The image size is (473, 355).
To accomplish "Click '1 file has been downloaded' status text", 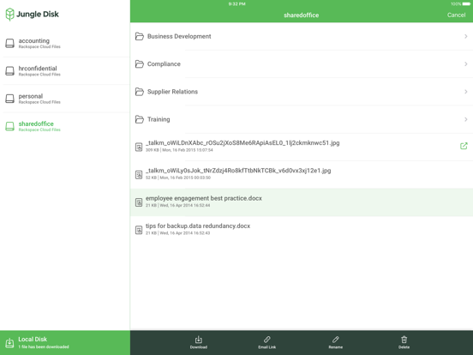I will (44, 346).
